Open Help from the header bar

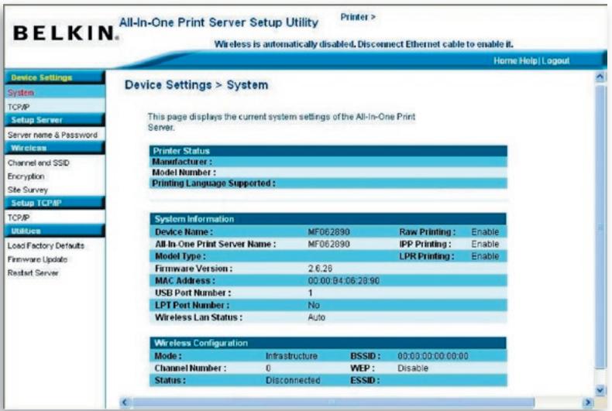[528, 61]
